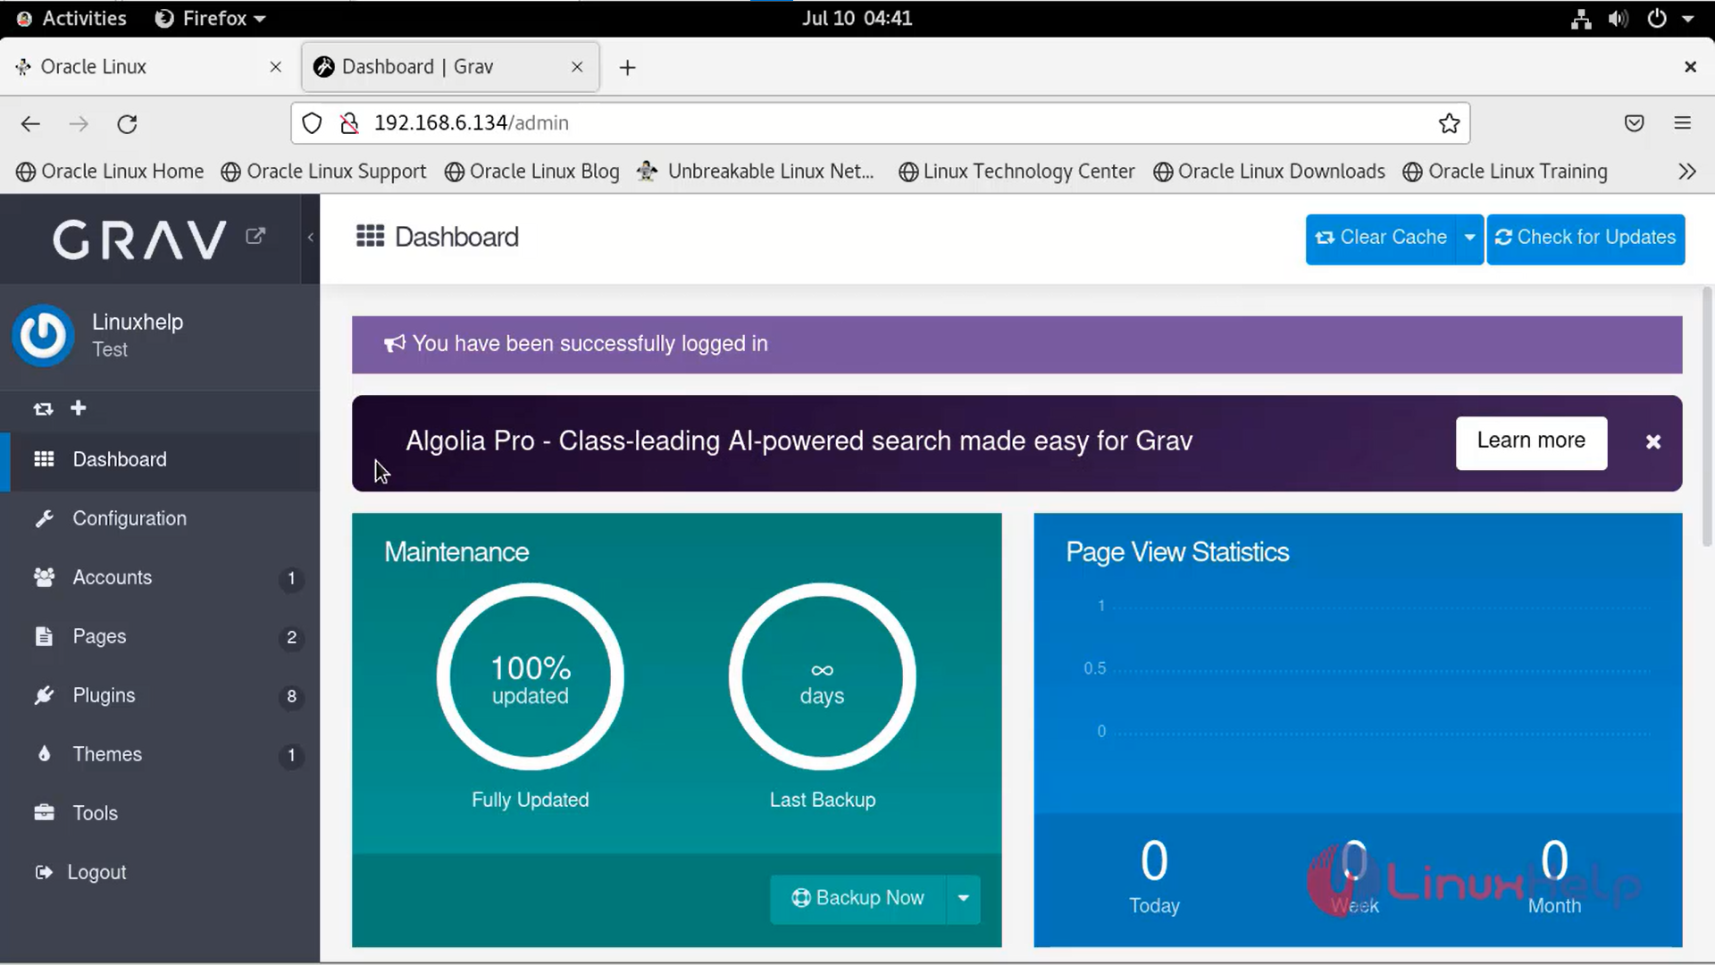Click the Pages document icon

pyautogui.click(x=44, y=636)
